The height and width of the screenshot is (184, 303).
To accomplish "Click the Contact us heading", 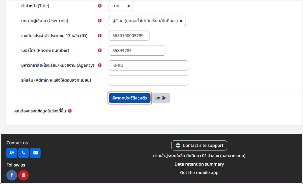I will pos(17,143).
